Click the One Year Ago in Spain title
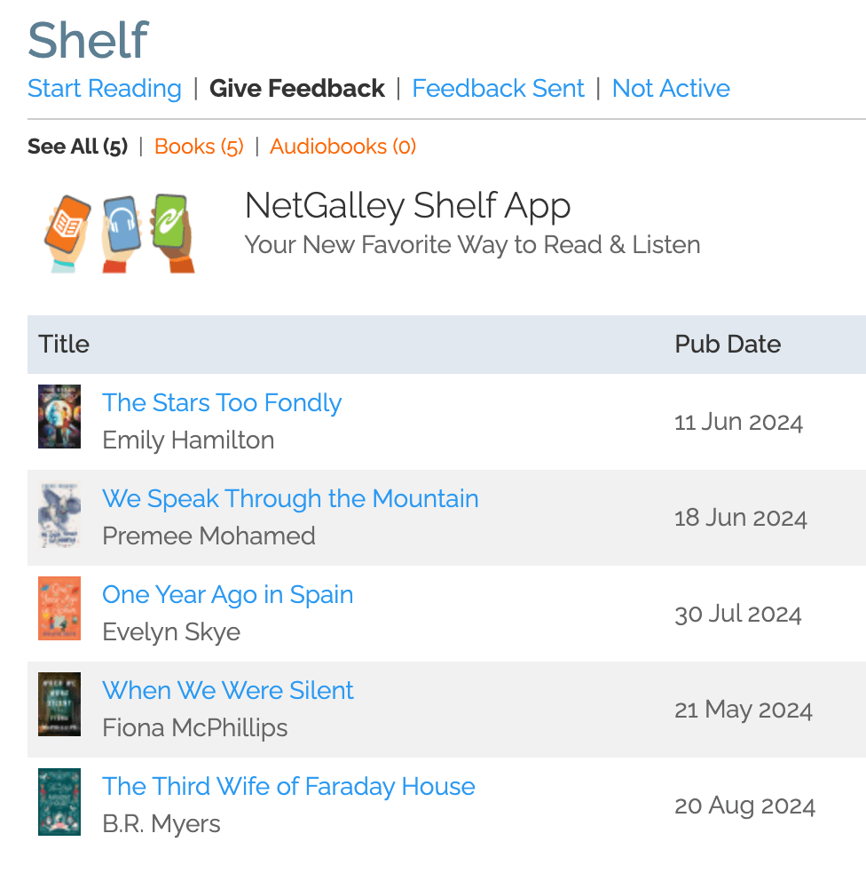Screen dimensions: 866x881 228,595
